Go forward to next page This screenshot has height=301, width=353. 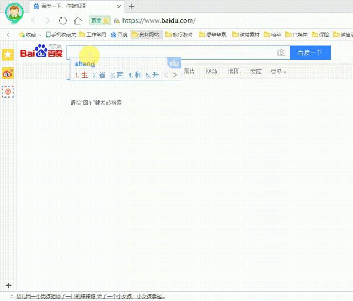pos(47,21)
